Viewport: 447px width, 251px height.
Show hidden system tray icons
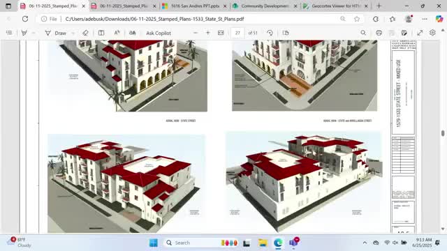[365, 243]
